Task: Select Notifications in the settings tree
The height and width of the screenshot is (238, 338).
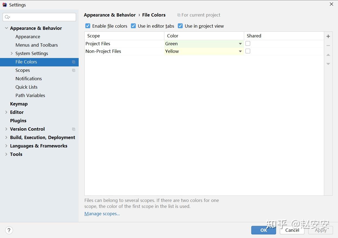Action: tap(28, 79)
